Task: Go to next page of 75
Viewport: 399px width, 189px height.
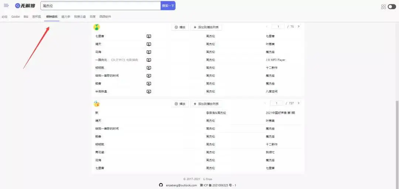Action: pyautogui.click(x=299, y=27)
